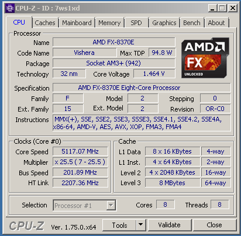Open the Bench tab
The width and height of the screenshot is (241, 236).
click(x=192, y=23)
